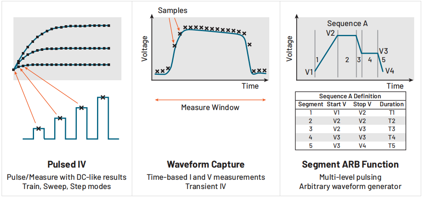Click the Sequence A chart title
Viewport: 423px width, 197px height.
click(347, 24)
